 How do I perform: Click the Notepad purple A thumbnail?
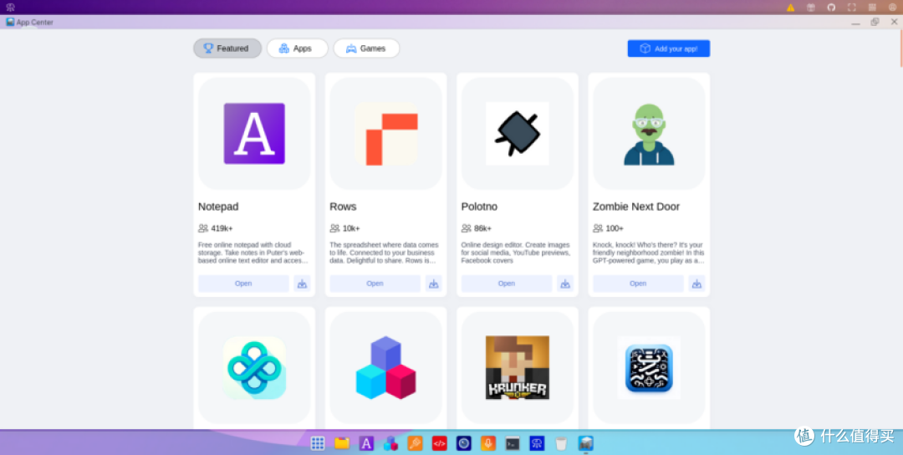tap(254, 134)
